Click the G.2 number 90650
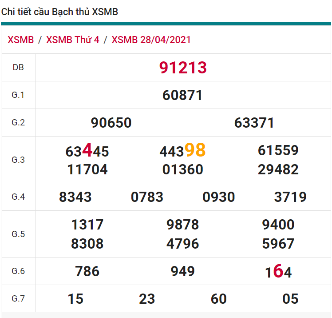332x318 pixels. coord(111,123)
